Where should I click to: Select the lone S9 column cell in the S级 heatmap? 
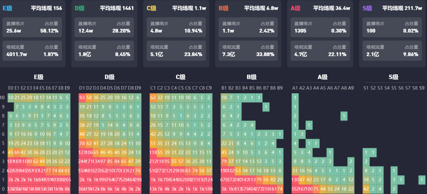(x=422, y=180)
